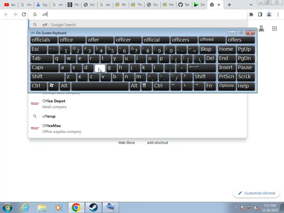The image size is (284, 213).
Task: Toggle the Insert key
Action: click(x=227, y=68)
